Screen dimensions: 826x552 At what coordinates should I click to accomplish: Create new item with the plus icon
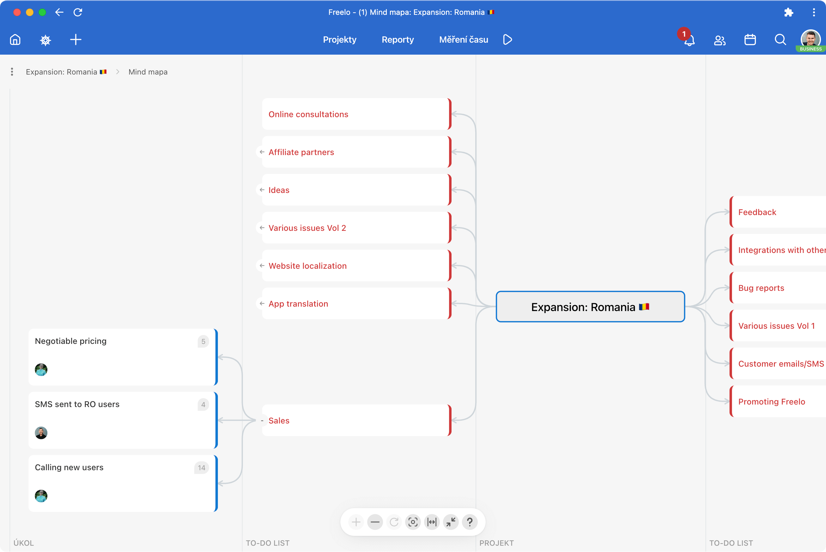pyautogui.click(x=75, y=40)
